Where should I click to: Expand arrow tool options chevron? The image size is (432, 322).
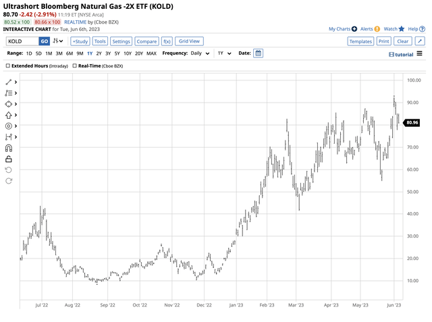pos(16,115)
